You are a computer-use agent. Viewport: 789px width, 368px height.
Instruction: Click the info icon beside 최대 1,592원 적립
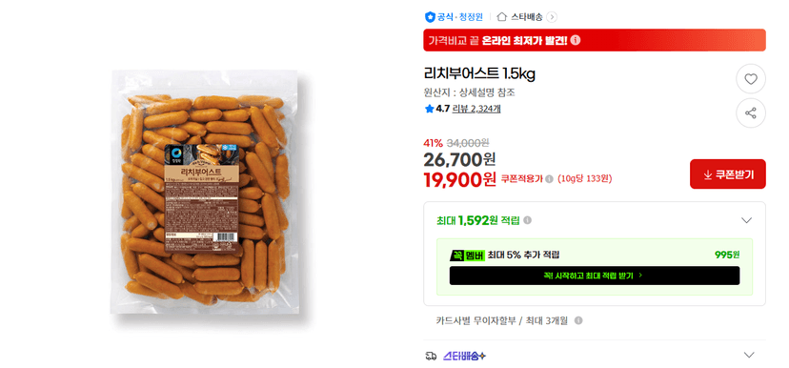click(527, 220)
